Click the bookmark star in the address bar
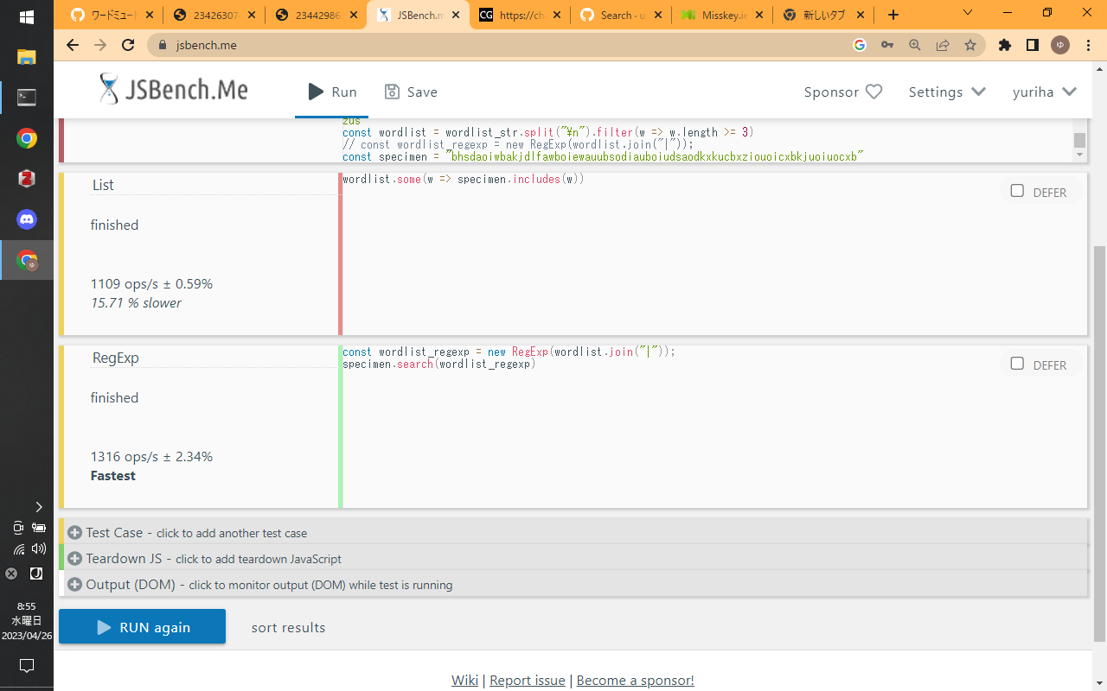Screen dimensions: 1107x691 click(970, 44)
